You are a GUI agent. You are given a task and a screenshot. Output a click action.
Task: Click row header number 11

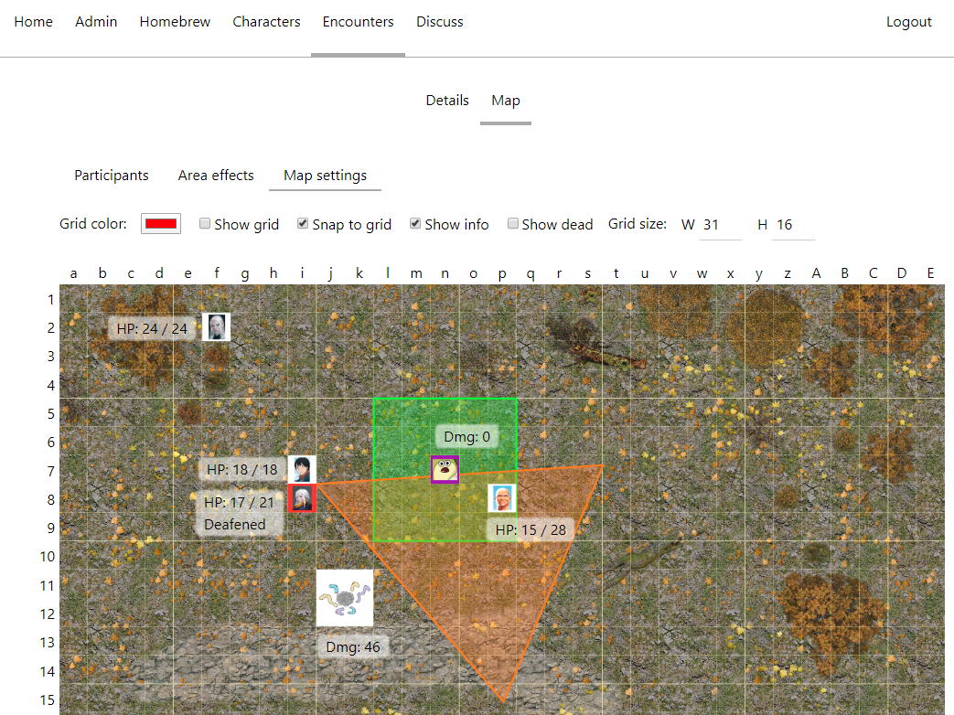tap(48, 585)
